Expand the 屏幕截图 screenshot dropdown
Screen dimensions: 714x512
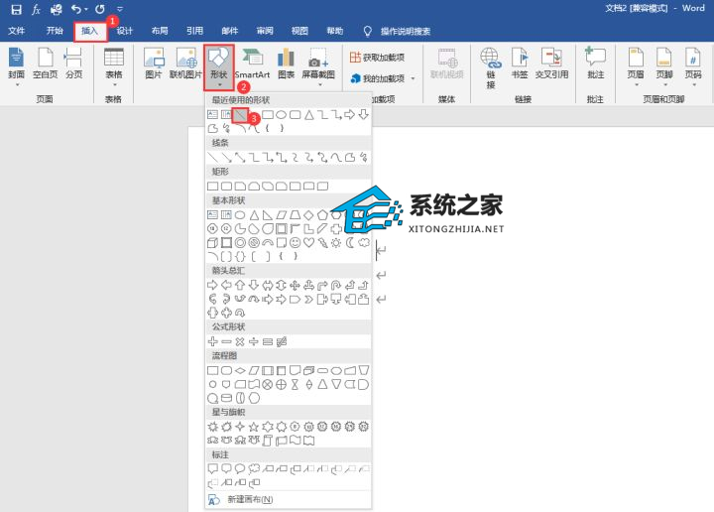click(x=318, y=64)
